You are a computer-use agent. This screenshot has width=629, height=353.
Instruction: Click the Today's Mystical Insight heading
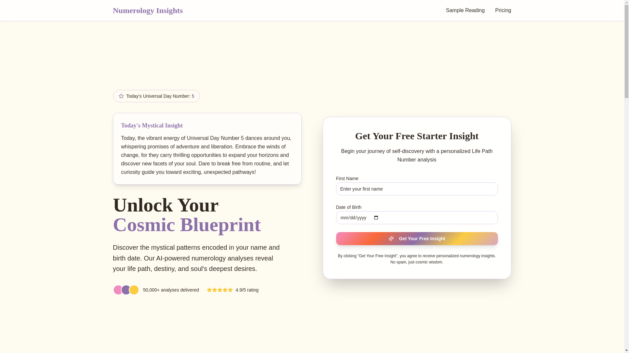(x=152, y=126)
